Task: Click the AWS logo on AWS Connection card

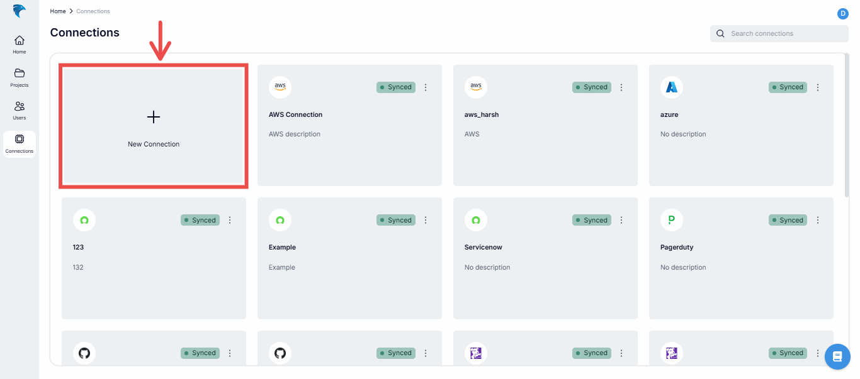Action: pyautogui.click(x=280, y=87)
